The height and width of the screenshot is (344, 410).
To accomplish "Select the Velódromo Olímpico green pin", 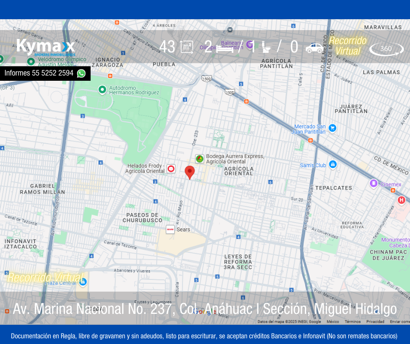I will (x=31, y=62).
